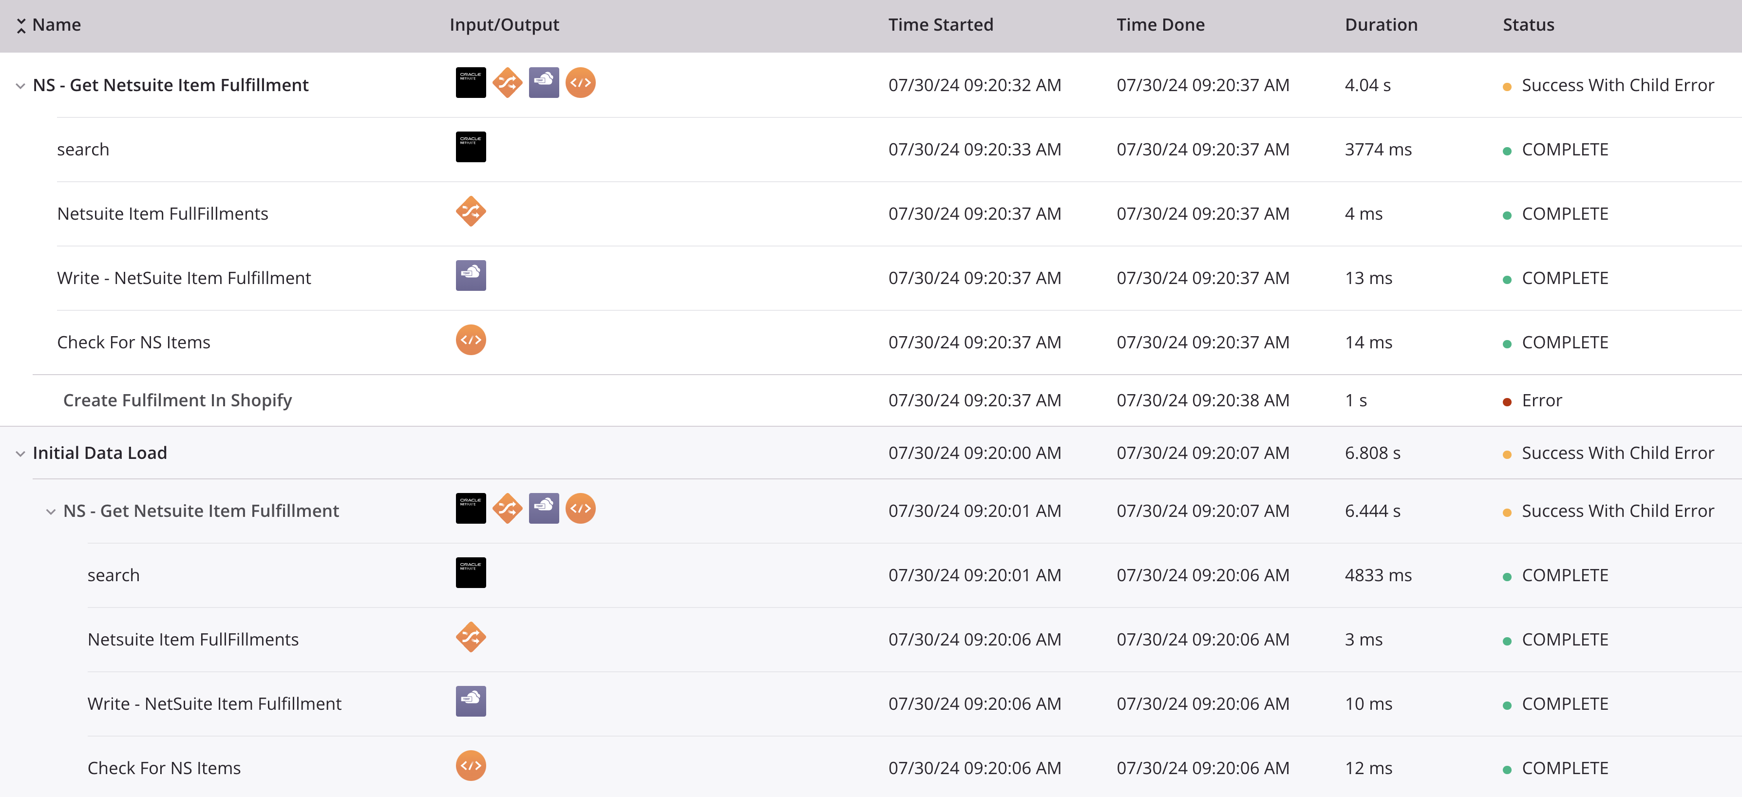Open transform icon in Netsuite Item FullFillments row, 4 ms
The height and width of the screenshot is (797, 1742).
[471, 211]
